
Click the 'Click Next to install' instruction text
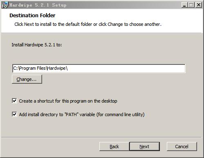[88, 24]
